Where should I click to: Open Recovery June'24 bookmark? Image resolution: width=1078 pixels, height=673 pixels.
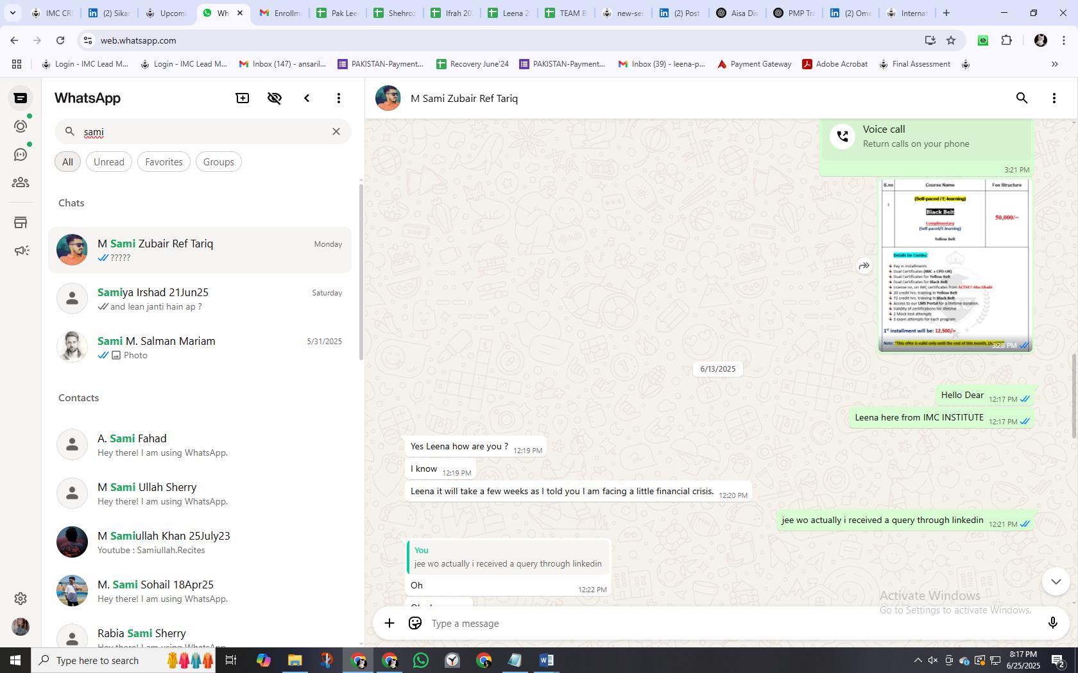click(x=472, y=64)
